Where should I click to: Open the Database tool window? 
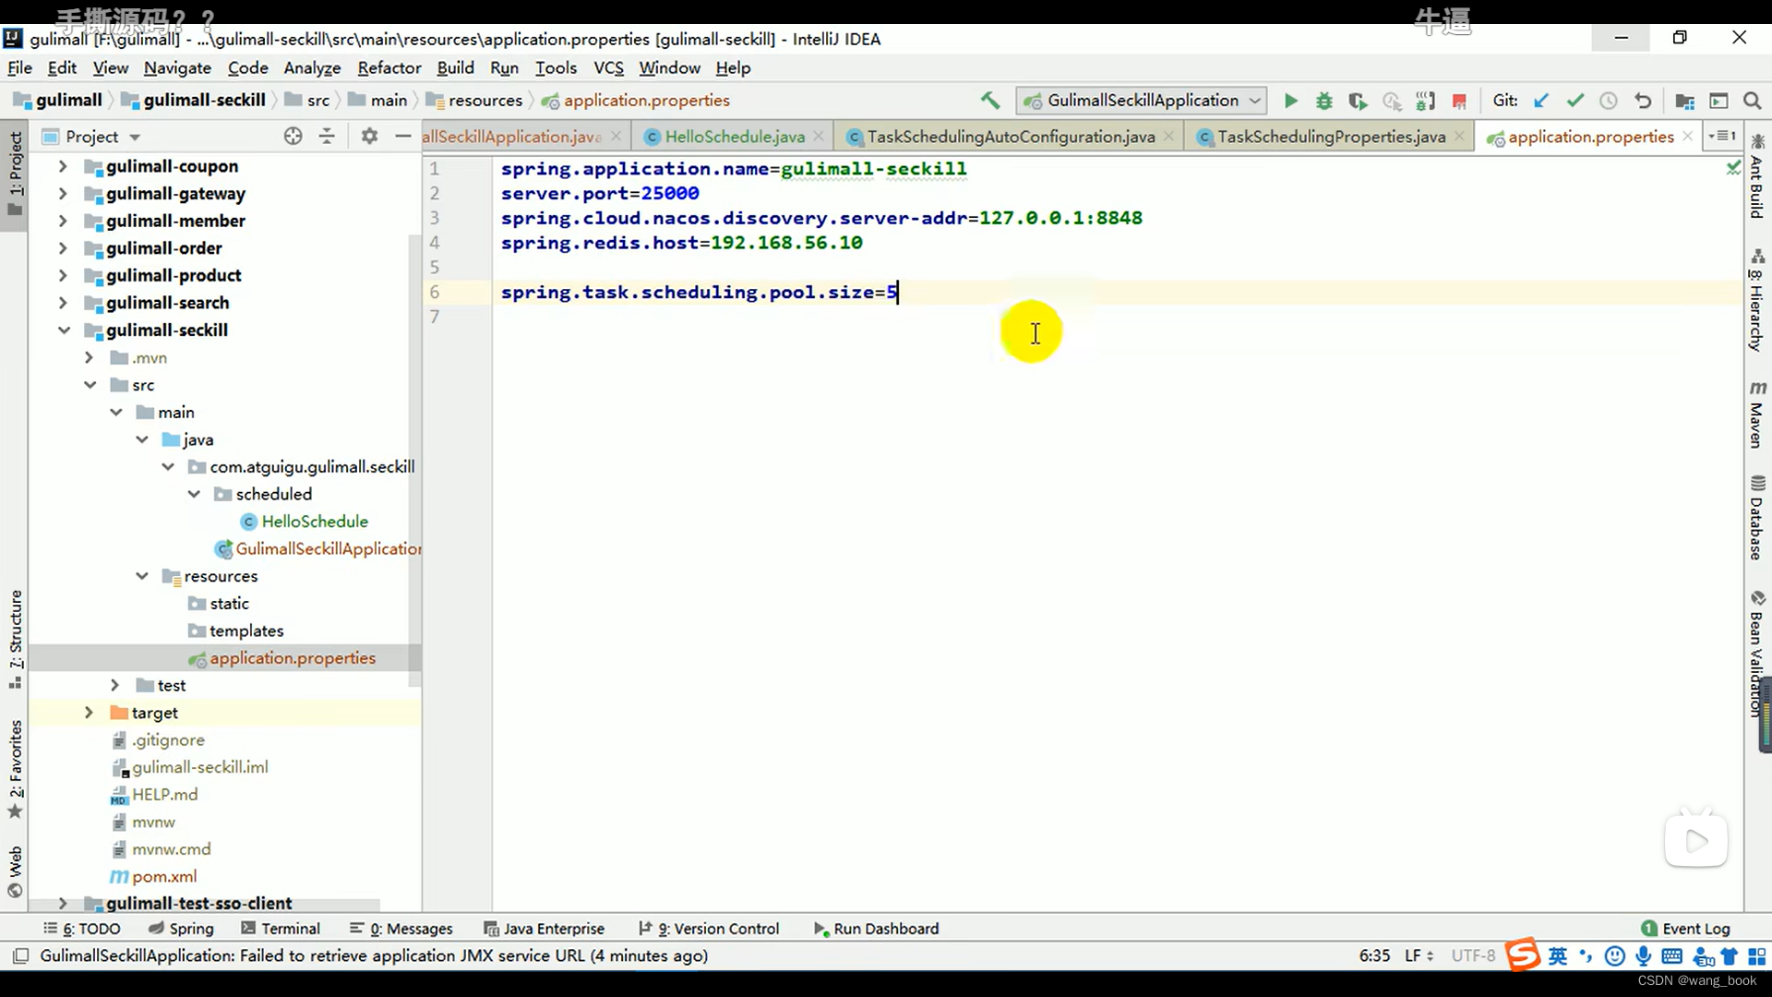click(1757, 518)
